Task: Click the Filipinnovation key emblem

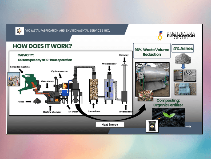Action: pyautogui.click(x=160, y=36)
